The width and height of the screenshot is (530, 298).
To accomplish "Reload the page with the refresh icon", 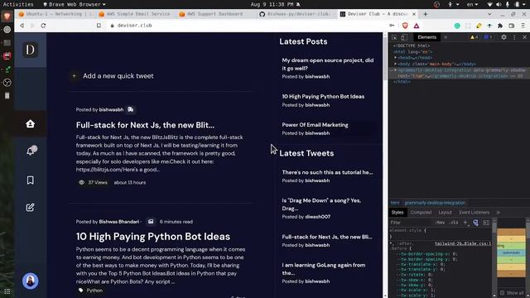I will (x=43, y=26).
